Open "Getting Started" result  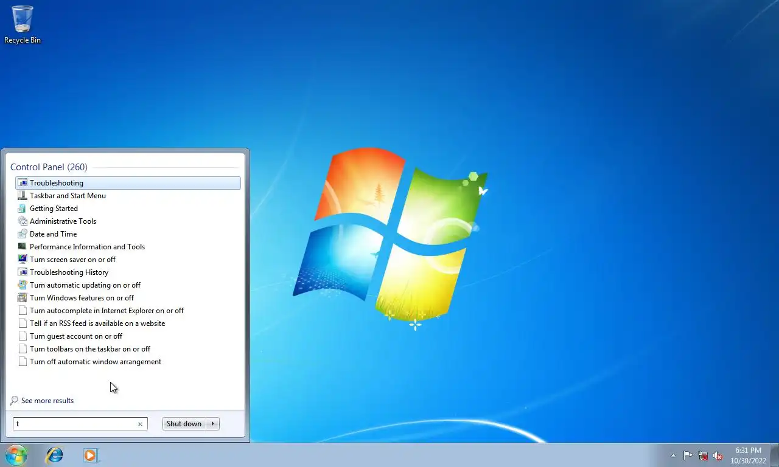tap(128, 209)
